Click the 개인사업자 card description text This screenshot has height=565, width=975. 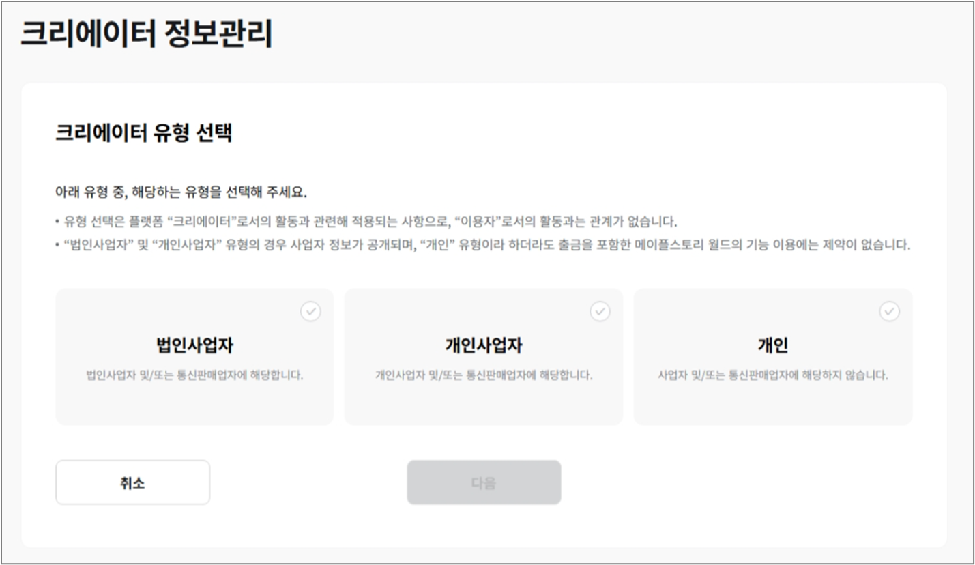click(484, 372)
